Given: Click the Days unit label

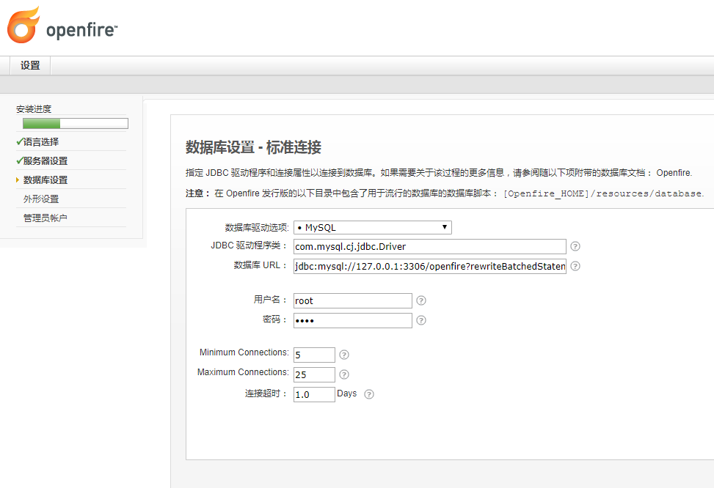Looking at the screenshot, I should click(347, 393).
